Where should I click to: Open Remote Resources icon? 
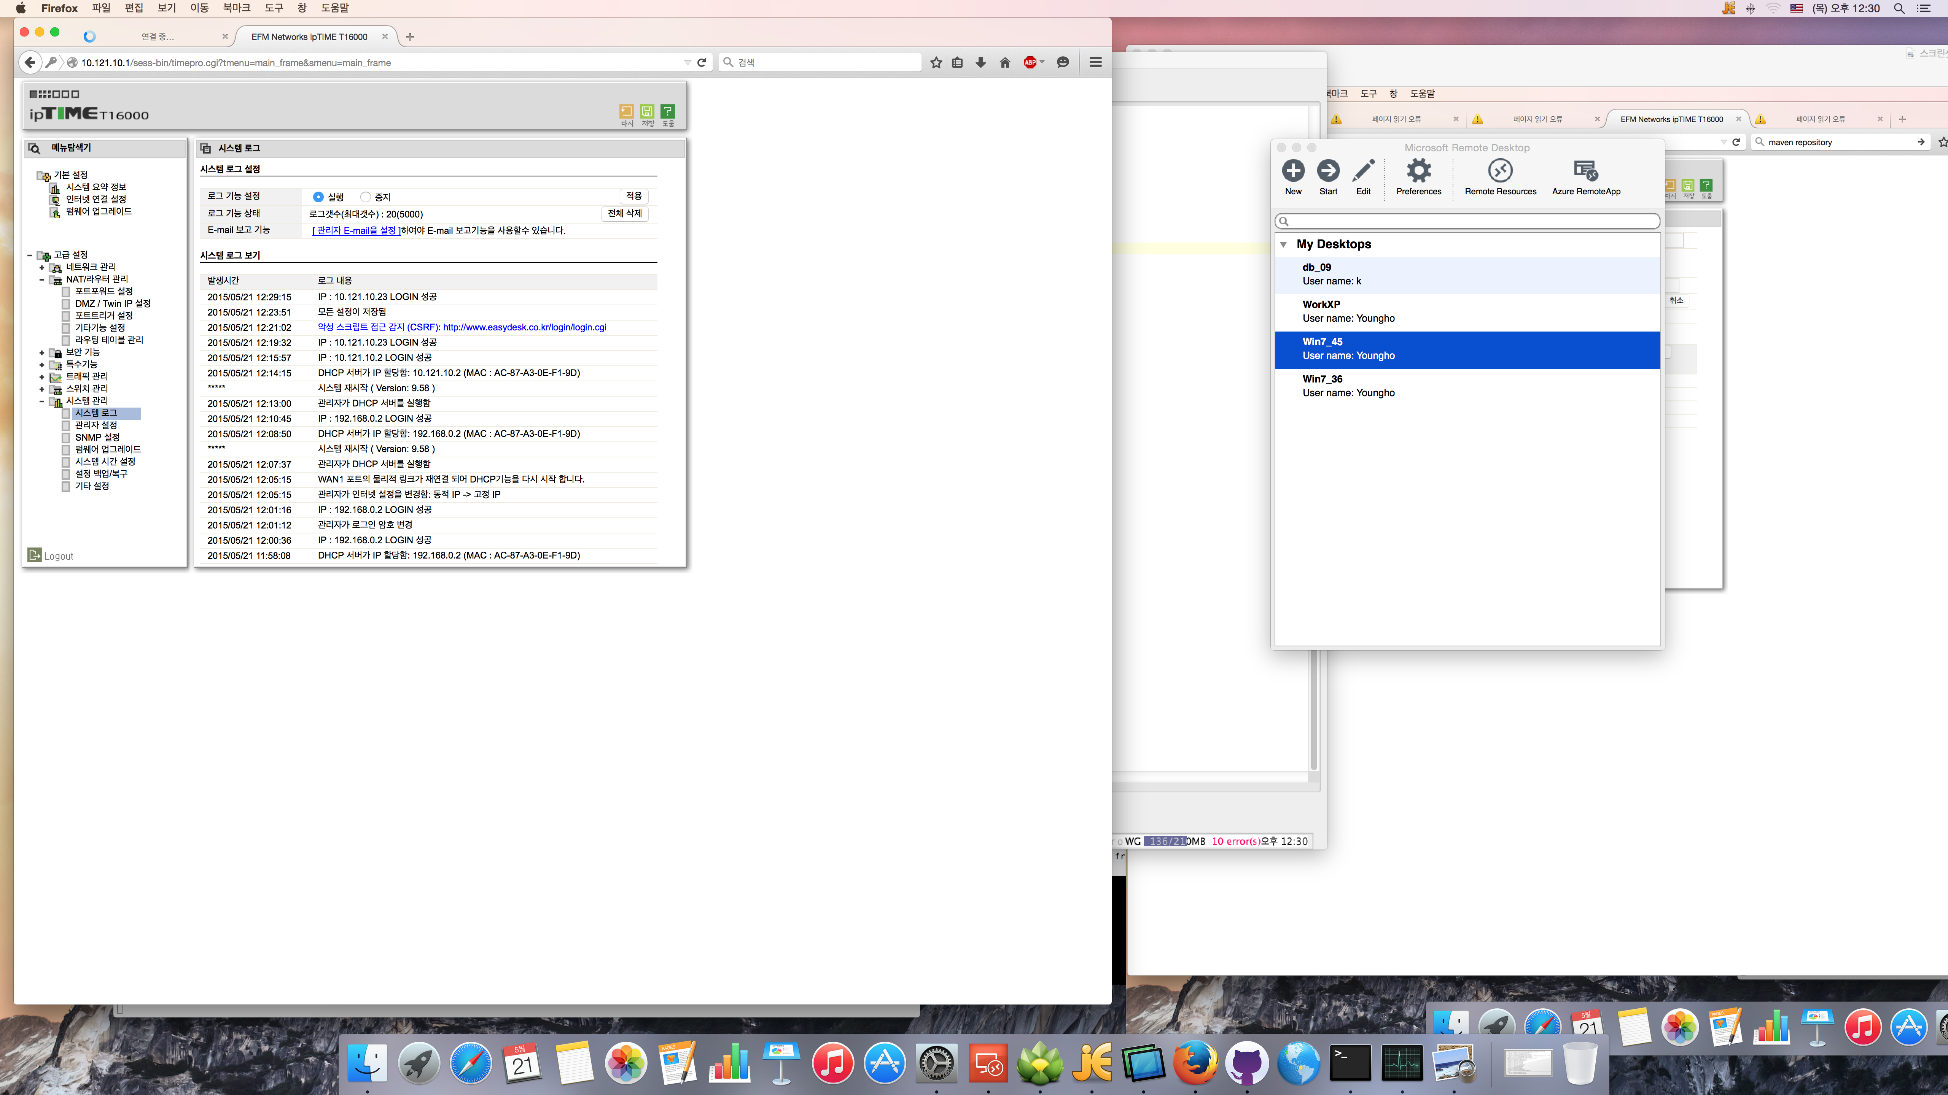point(1500,171)
